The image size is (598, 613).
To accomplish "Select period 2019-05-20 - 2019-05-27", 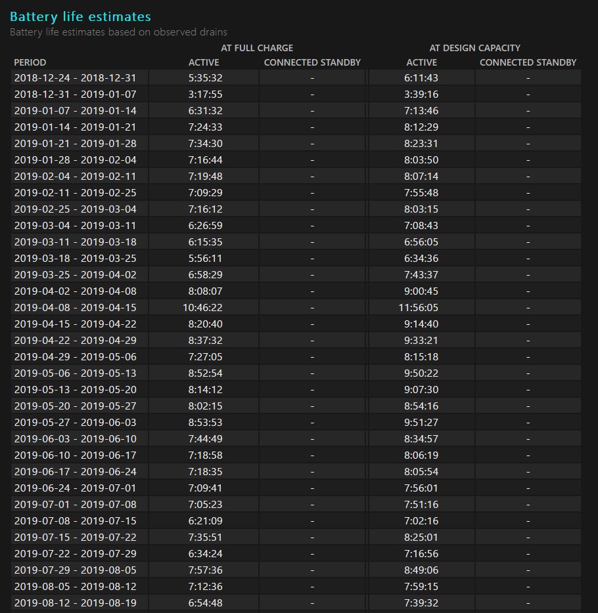I will (x=75, y=406).
